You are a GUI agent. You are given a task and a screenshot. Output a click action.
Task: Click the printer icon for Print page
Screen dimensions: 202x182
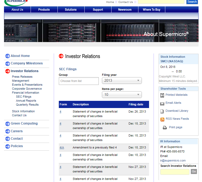[x=165, y=127]
